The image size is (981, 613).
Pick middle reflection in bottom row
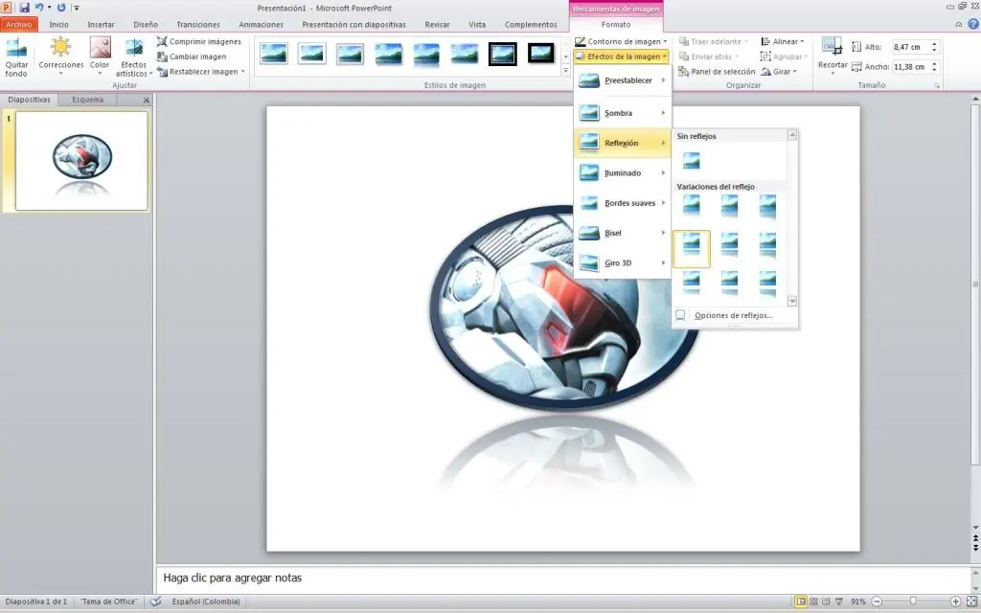click(x=729, y=284)
